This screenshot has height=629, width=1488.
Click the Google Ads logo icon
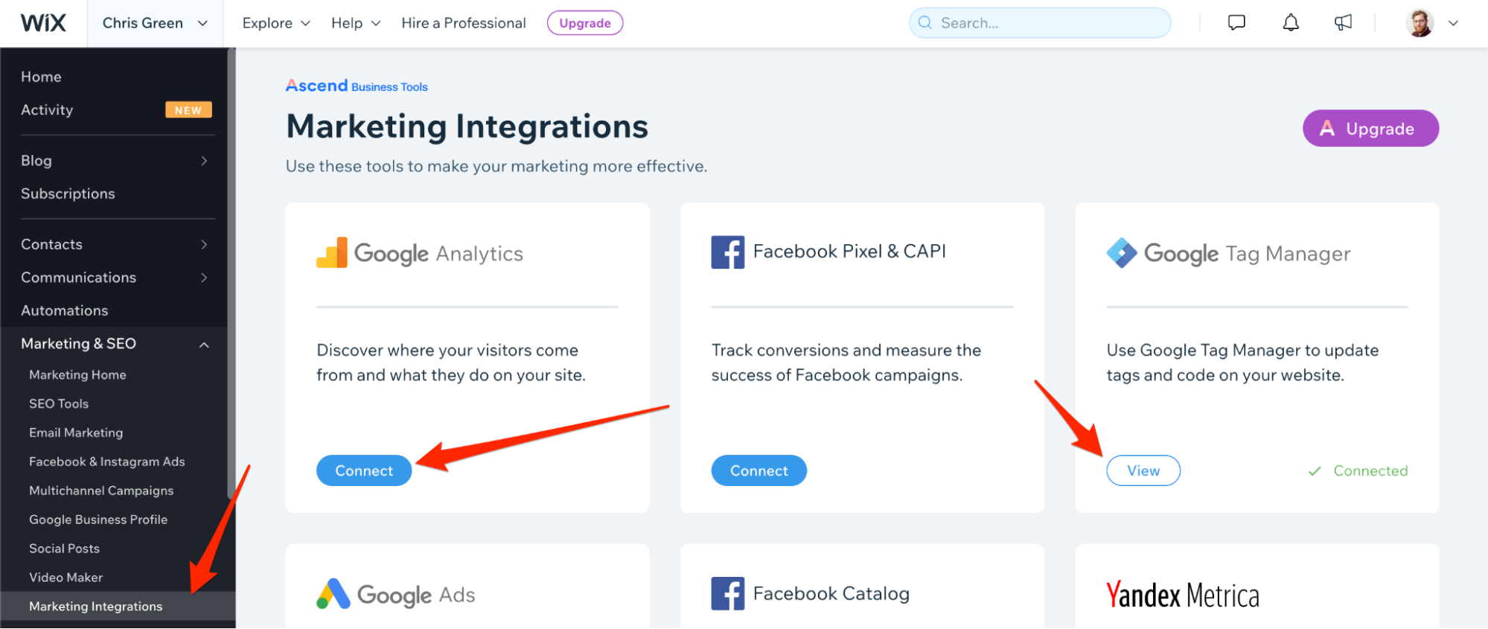point(333,594)
